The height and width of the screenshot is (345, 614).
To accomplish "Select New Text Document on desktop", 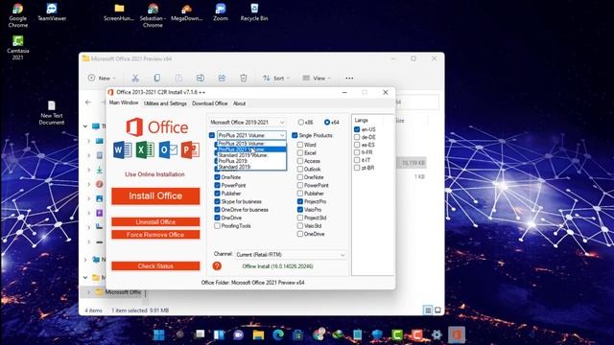I will (x=52, y=113).
